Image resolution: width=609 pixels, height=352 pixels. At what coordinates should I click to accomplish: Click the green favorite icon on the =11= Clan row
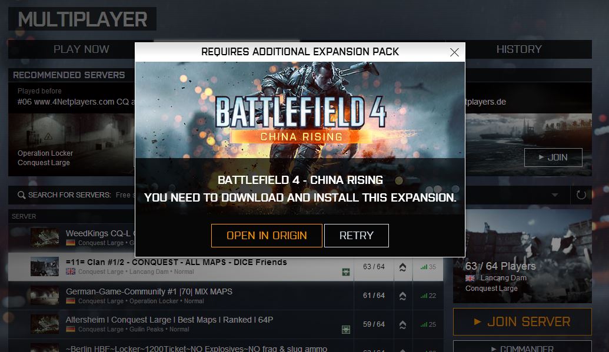pyautogui.click(x=345, y=272)
